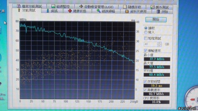
Task: Click the bulb icon on 效能測試 tab
Action: [x=19, y=10]
